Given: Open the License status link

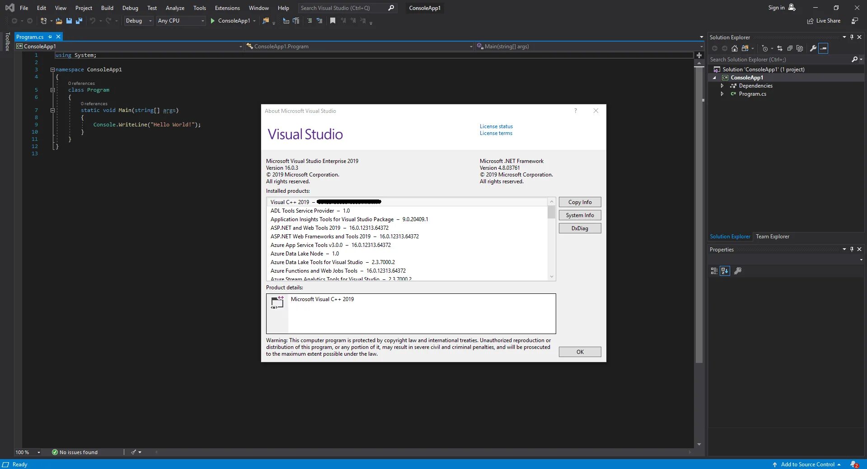Looking at the screenshot, I should coord(496,126).
